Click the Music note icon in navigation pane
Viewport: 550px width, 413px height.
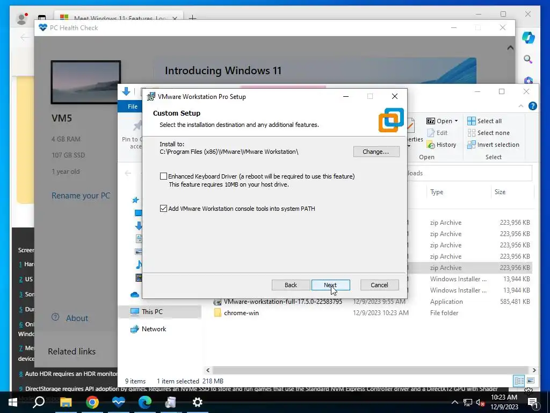[139, 265]
